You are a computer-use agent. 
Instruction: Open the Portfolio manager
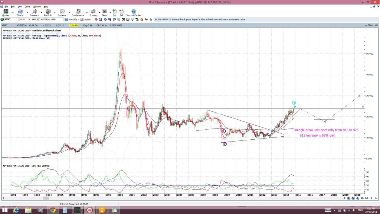pyautogui.click(x=48, y=13)
